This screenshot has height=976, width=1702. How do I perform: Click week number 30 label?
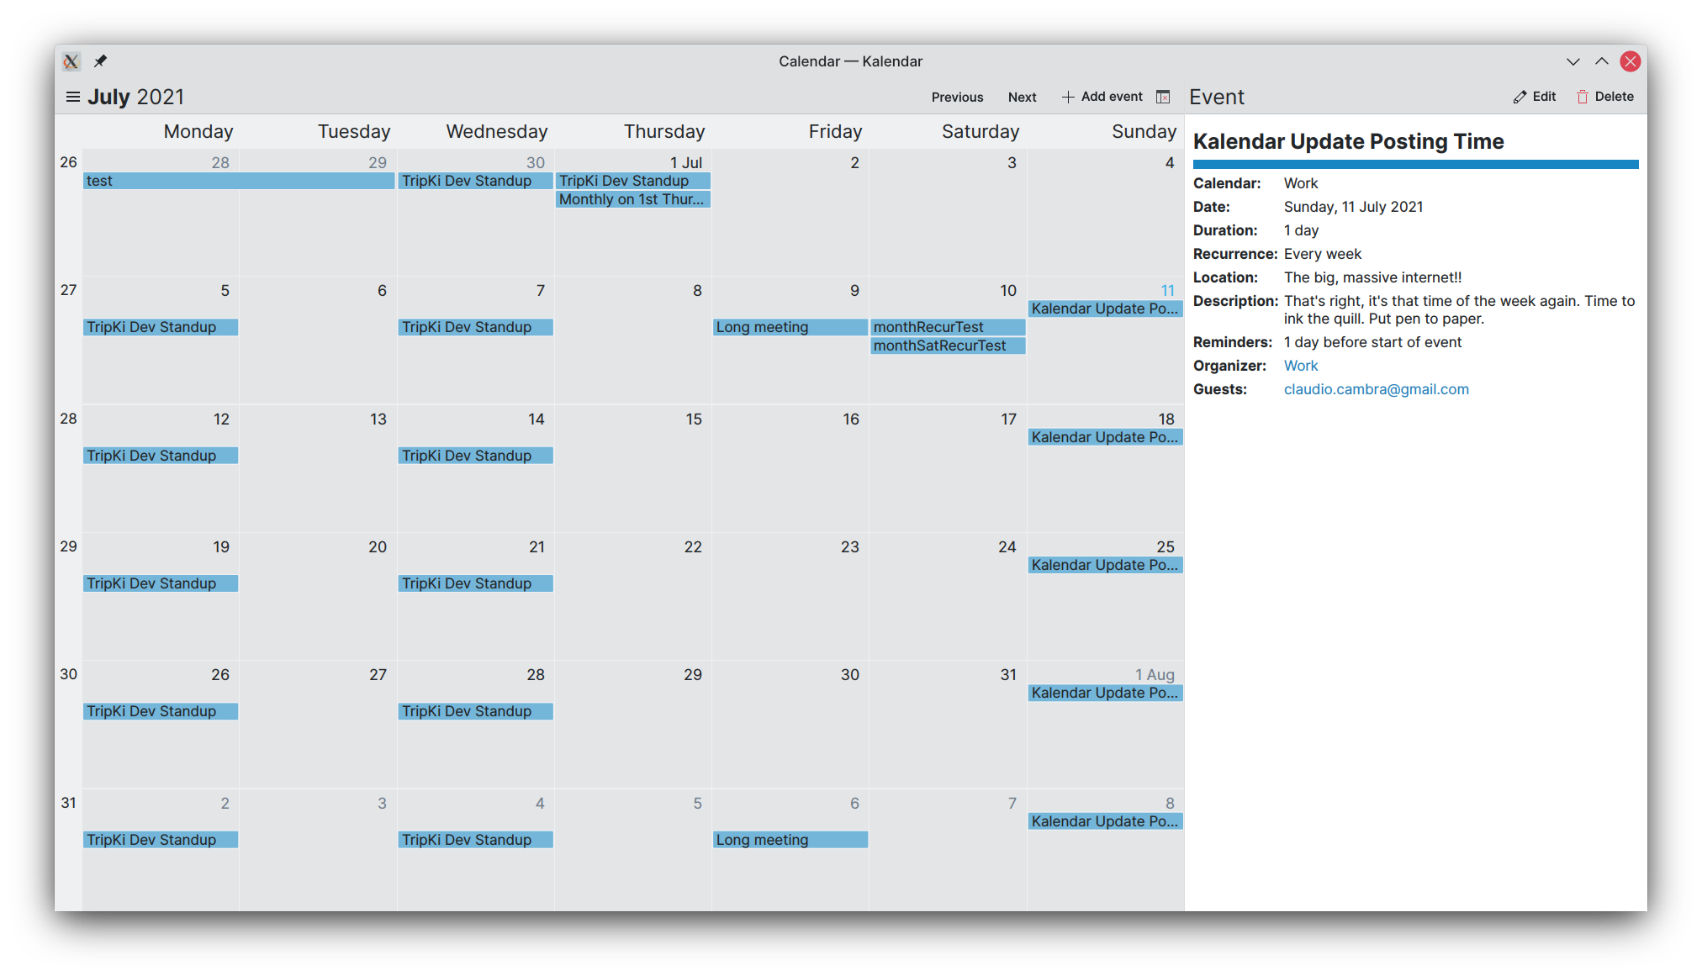coord(68,674)
